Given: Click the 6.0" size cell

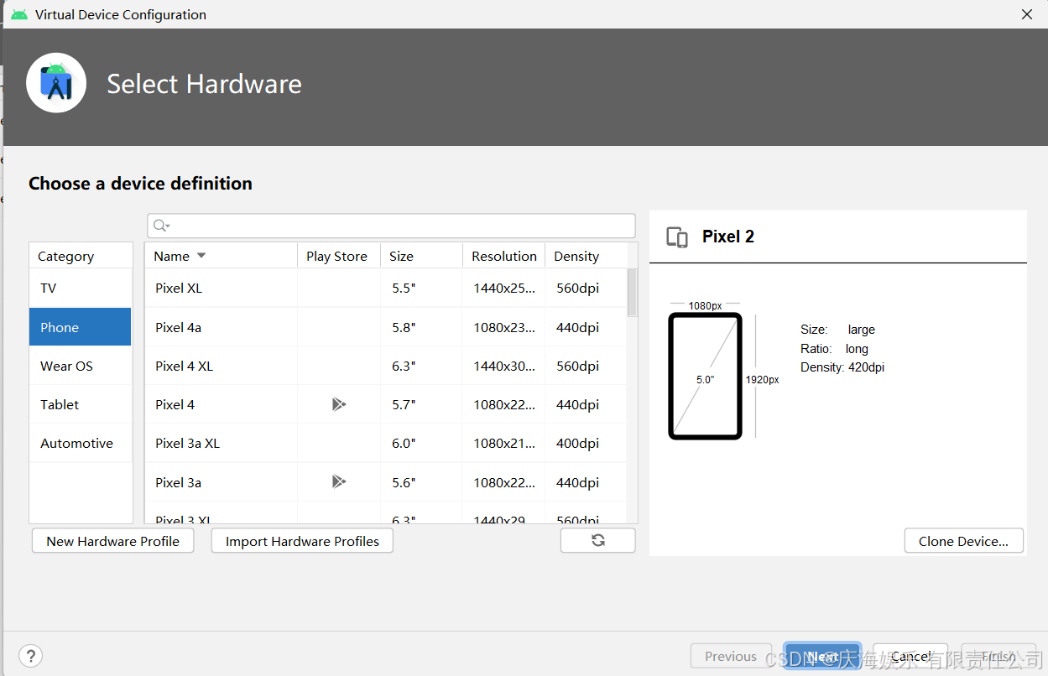Looking at the screenshot, I should pyautogui.click(x=404, y=443).
